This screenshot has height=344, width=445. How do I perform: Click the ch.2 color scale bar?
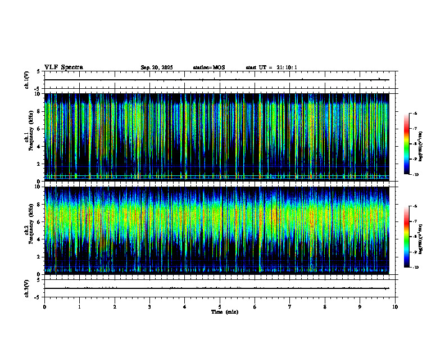click(406, 237)
